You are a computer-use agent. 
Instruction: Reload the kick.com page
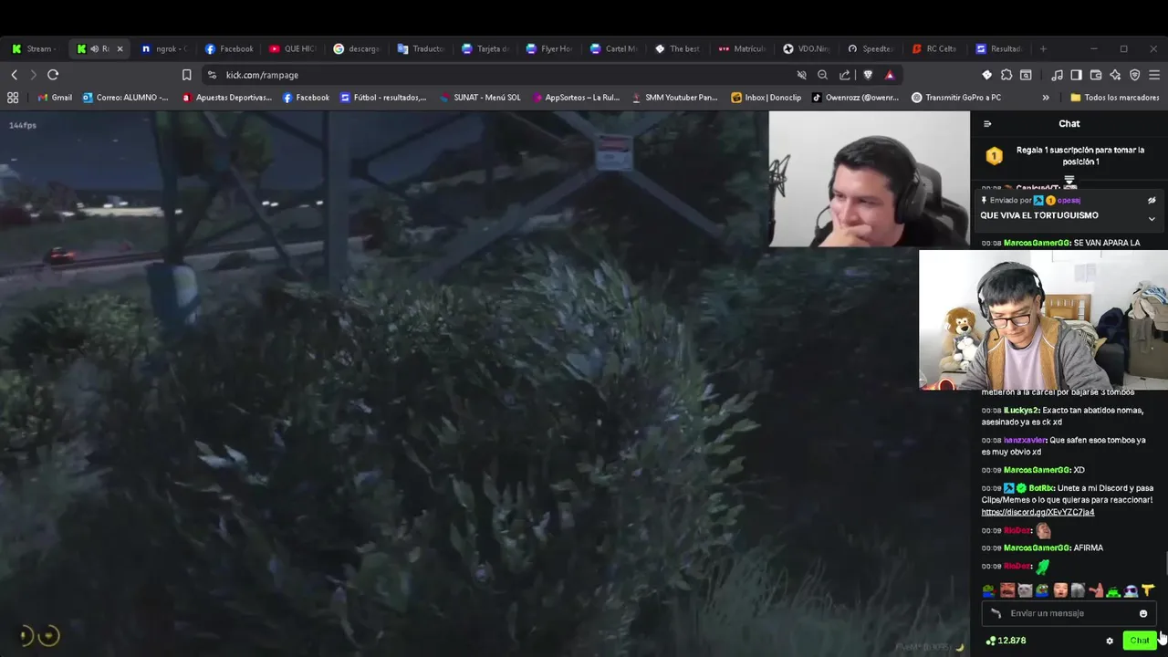click(x=53, y=75)
